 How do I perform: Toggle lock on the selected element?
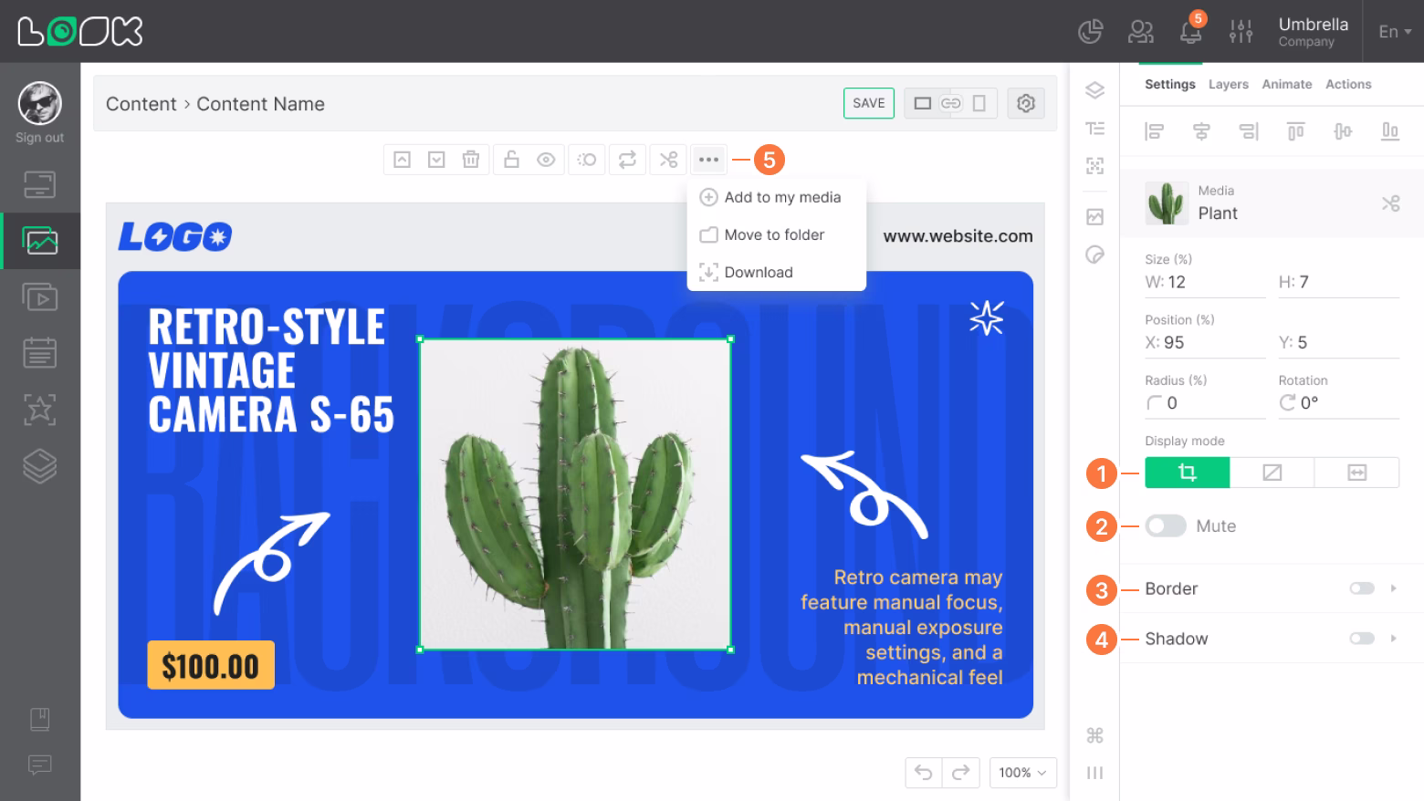pyautogui.click(x=511, y=160)
